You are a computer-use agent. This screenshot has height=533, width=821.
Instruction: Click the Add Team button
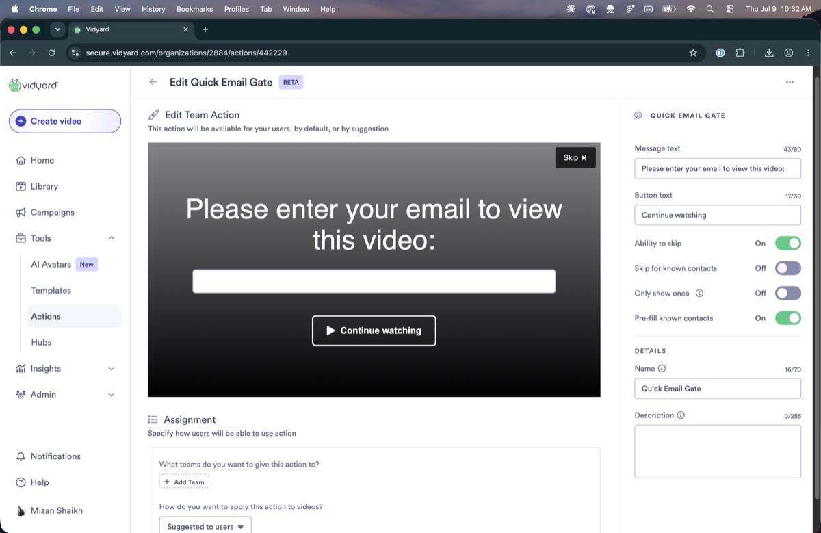tap(184, 482)
